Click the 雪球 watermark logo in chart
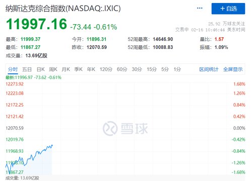 point(125,128)
